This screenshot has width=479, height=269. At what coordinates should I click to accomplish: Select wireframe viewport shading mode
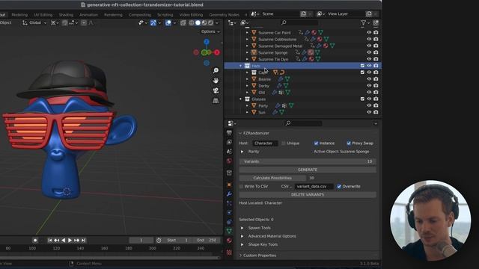(192, 23)
